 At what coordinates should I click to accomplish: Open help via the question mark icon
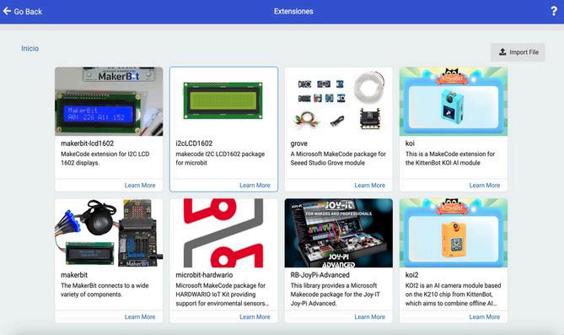click(x=554, y=11)
